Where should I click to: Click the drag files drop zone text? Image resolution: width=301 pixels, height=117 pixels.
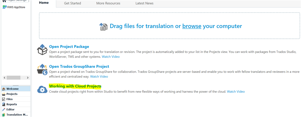click(x=176, y=26)
